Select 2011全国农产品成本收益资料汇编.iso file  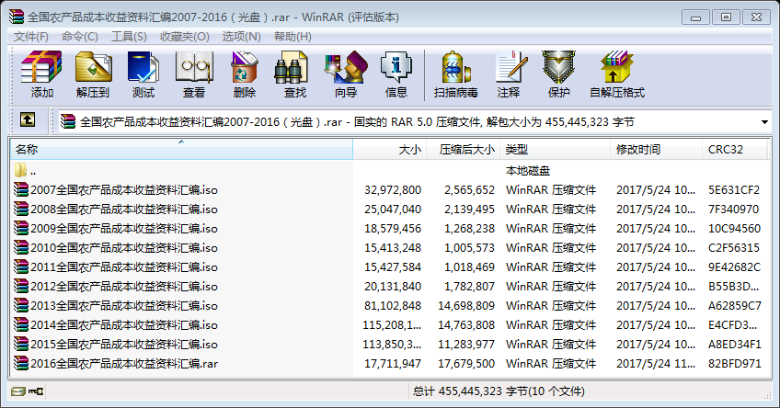[x=124, y=266]
